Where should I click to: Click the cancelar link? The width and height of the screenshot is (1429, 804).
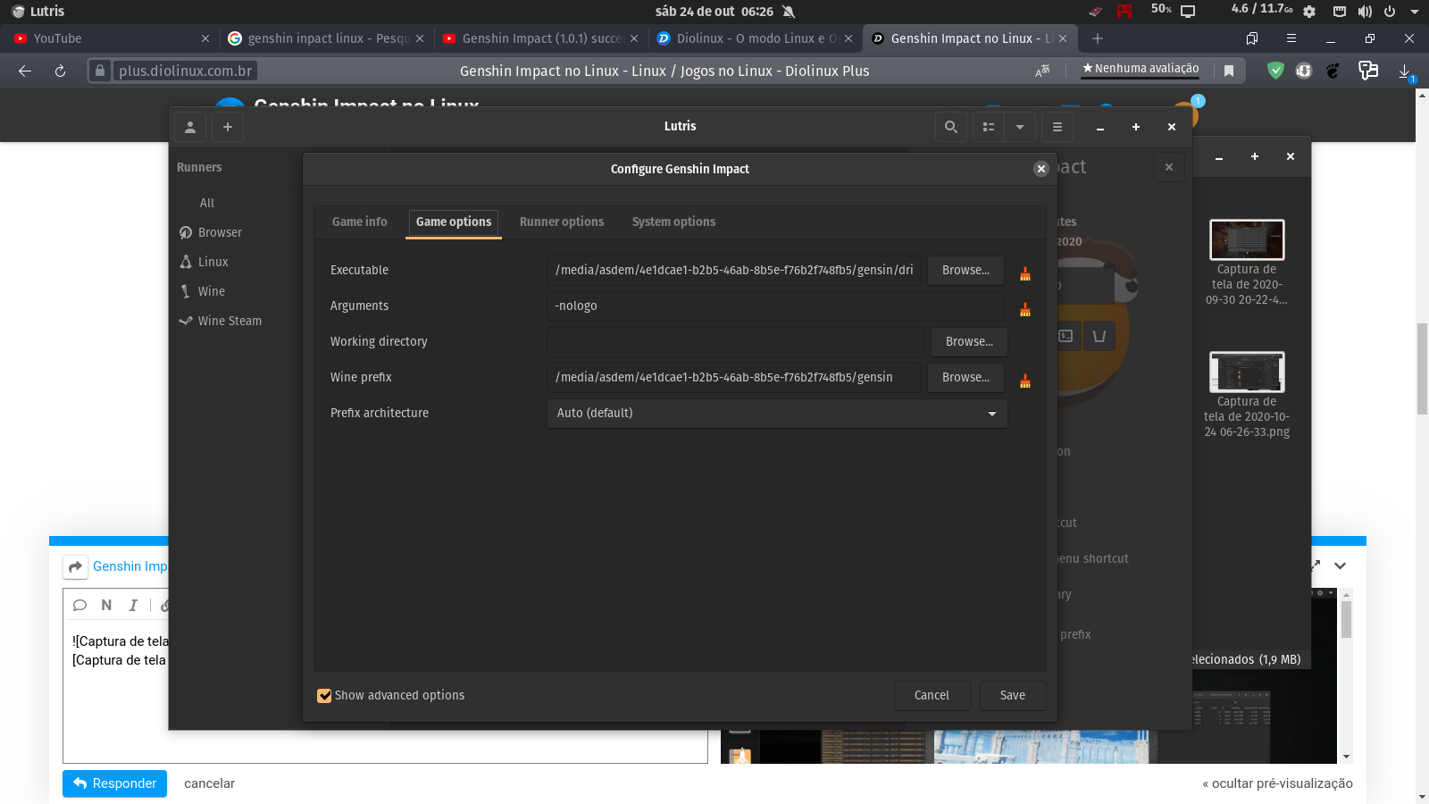point(209,783)
